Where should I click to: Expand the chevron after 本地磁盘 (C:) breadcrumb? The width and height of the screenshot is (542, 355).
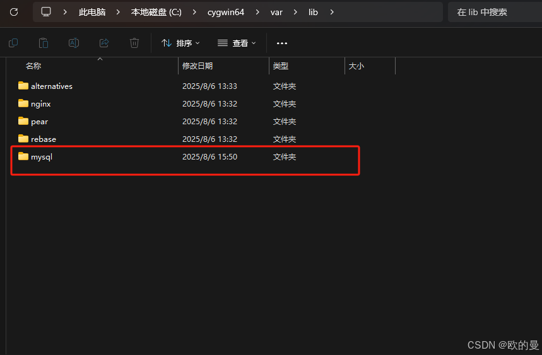point(194,12)
